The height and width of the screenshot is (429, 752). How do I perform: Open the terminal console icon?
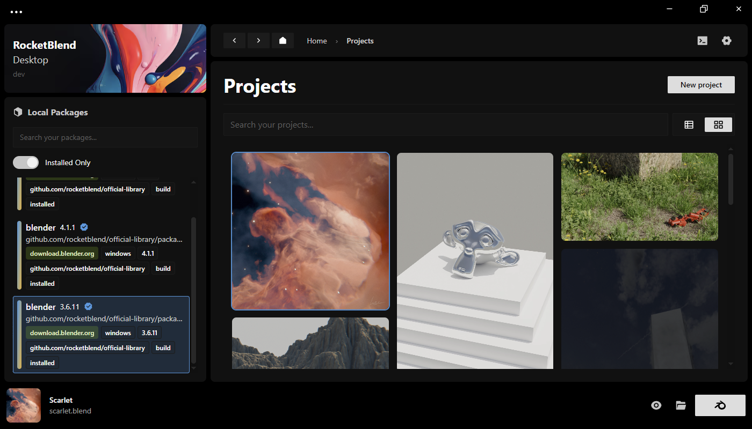click(702, 41)
